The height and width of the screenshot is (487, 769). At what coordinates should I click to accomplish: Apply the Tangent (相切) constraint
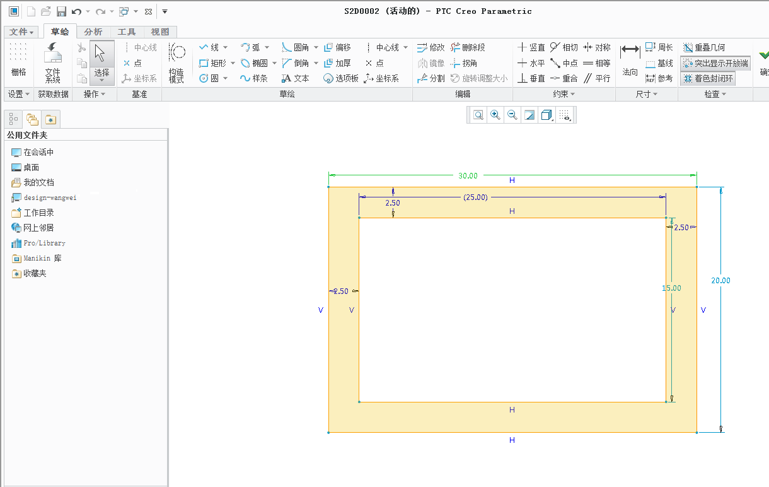click(x=564, y=47)
